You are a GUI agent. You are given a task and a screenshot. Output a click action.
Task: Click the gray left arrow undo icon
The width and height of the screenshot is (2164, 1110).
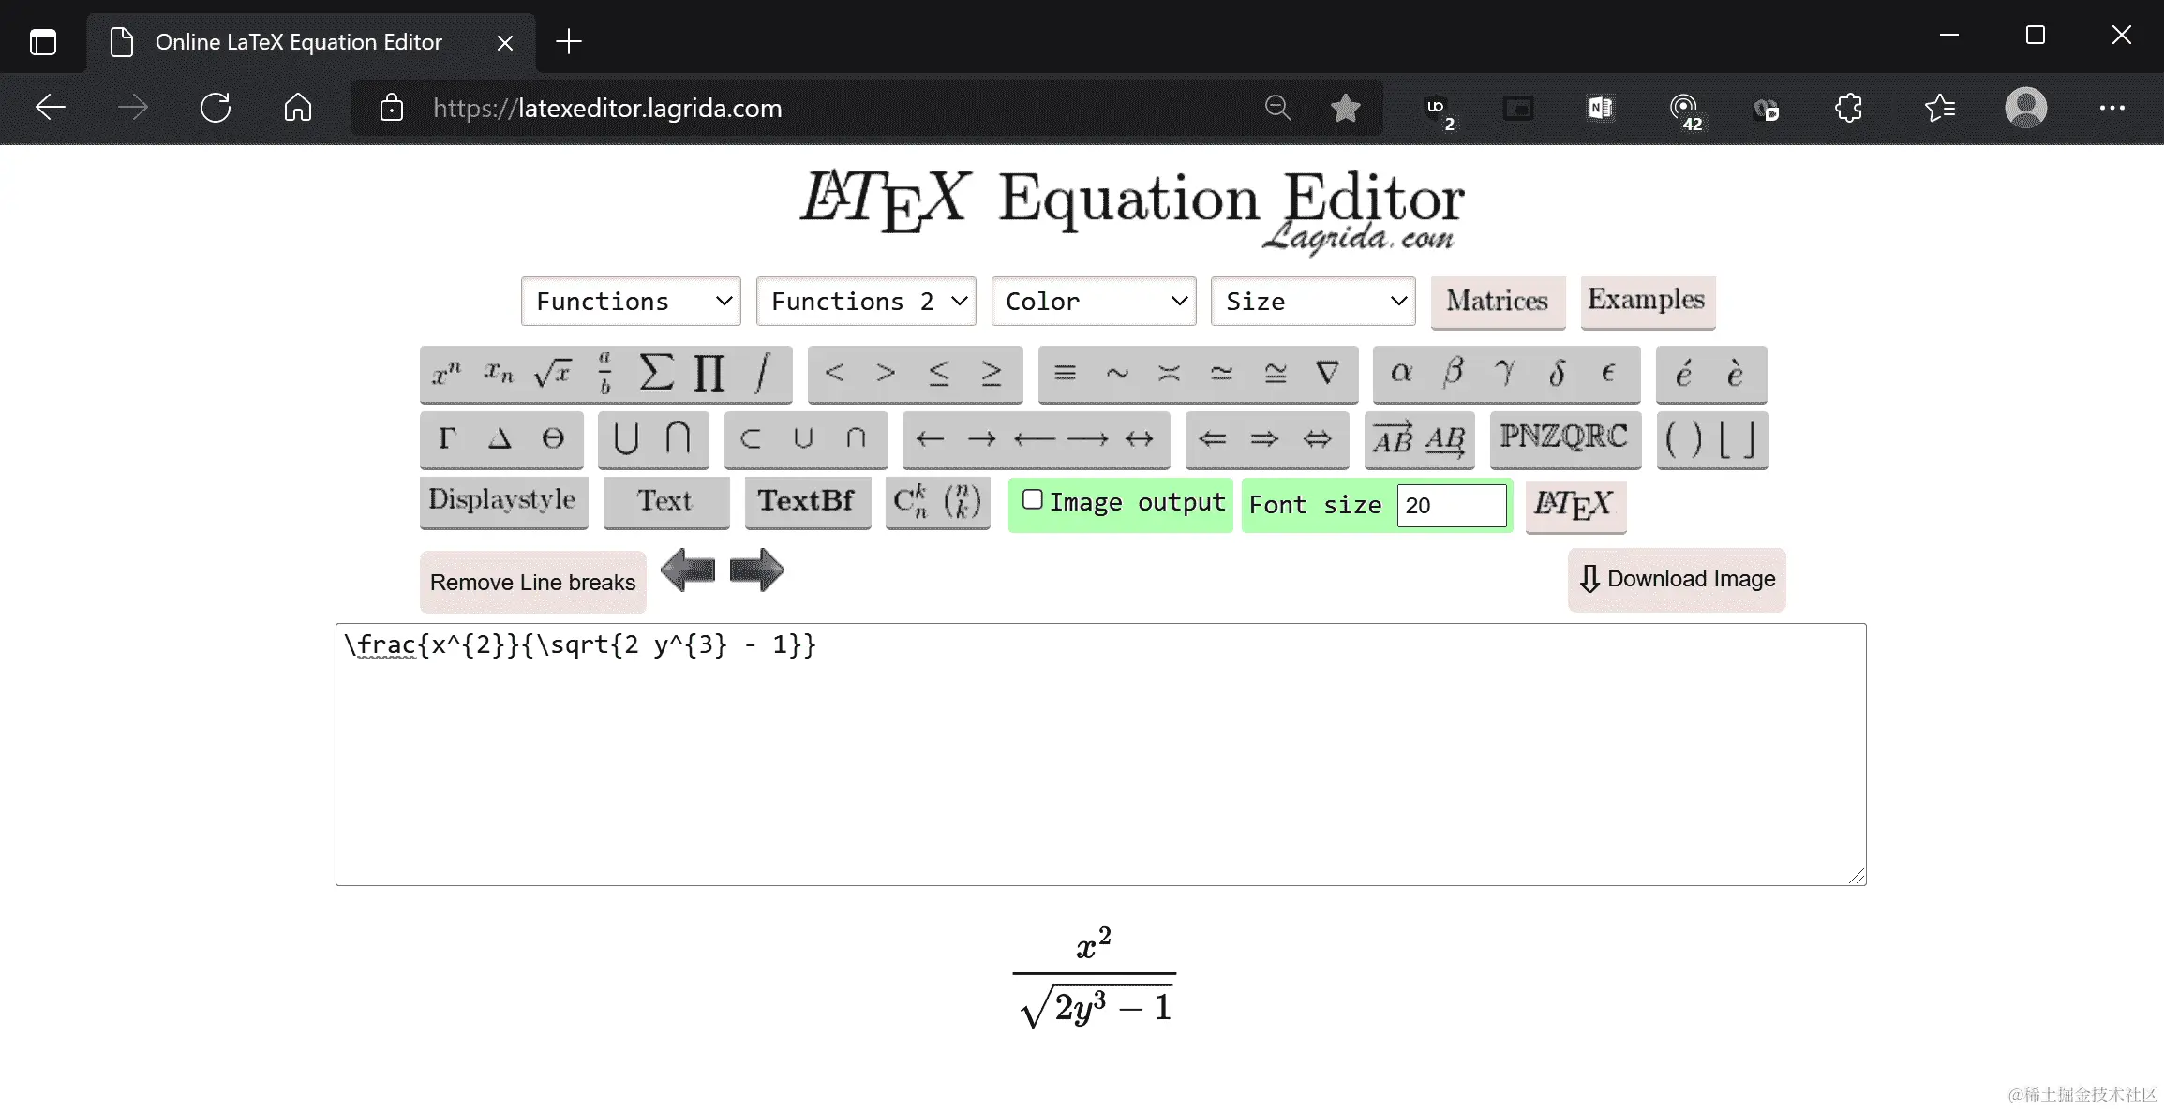coord(688,570)
